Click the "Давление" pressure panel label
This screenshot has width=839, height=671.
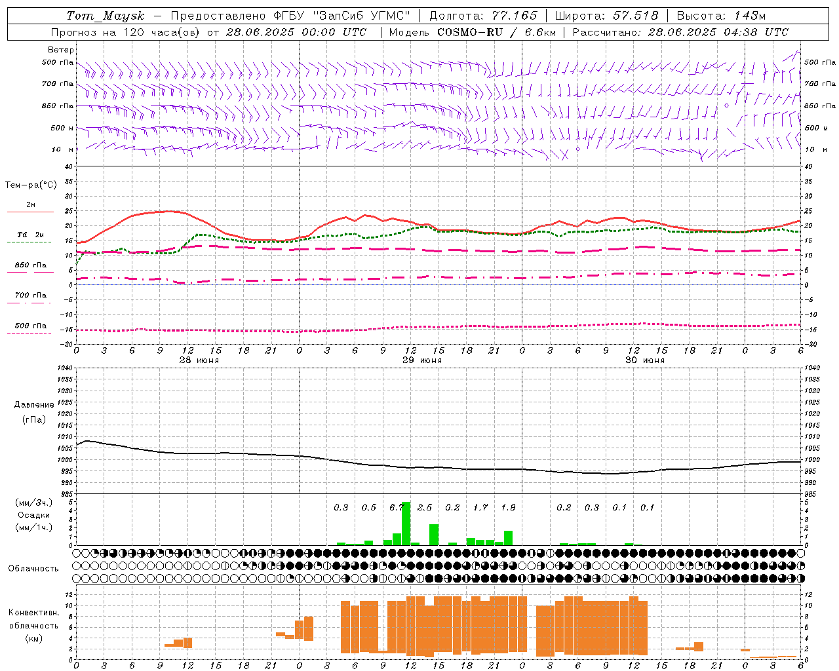coord(34,405)
